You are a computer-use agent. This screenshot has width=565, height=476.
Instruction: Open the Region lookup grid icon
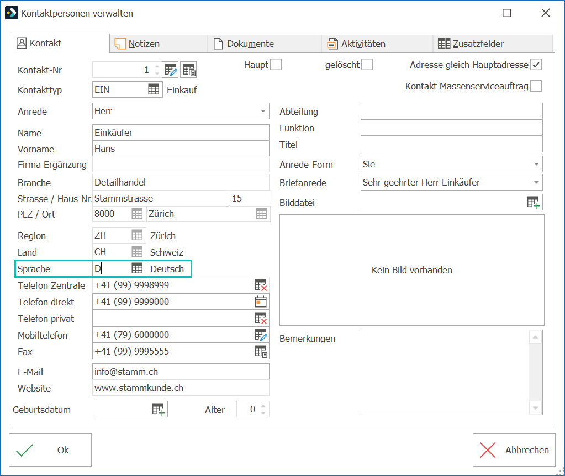pyautogui.click(x=137, y=236)
